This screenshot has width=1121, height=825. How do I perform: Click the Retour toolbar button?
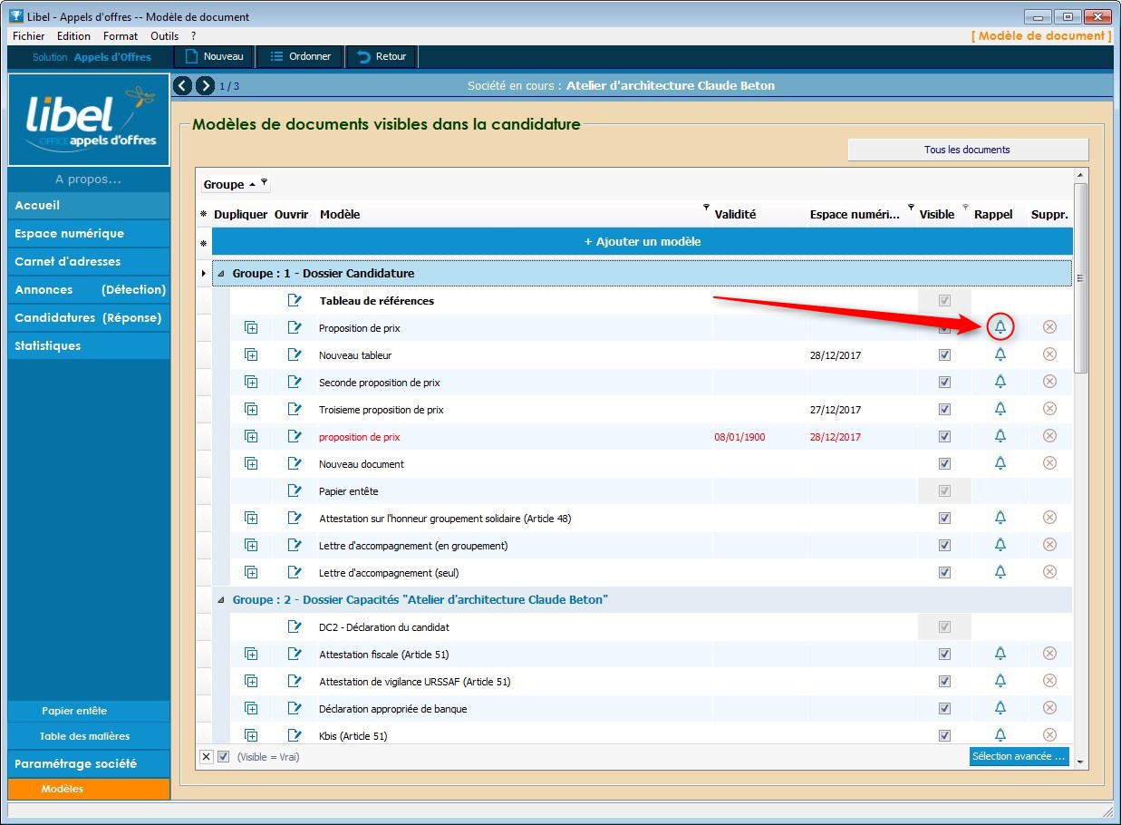(382, 56)
